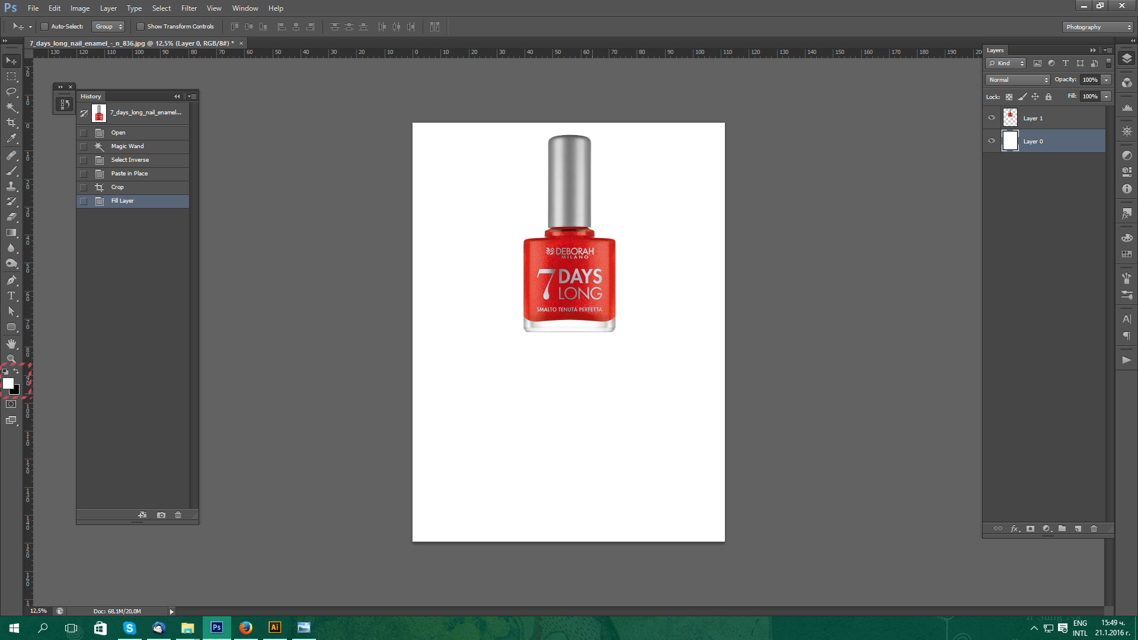Screen dimensions: 1138x640
Task: Hide Layer 1 visibility eye
Action: pos(992,117)
